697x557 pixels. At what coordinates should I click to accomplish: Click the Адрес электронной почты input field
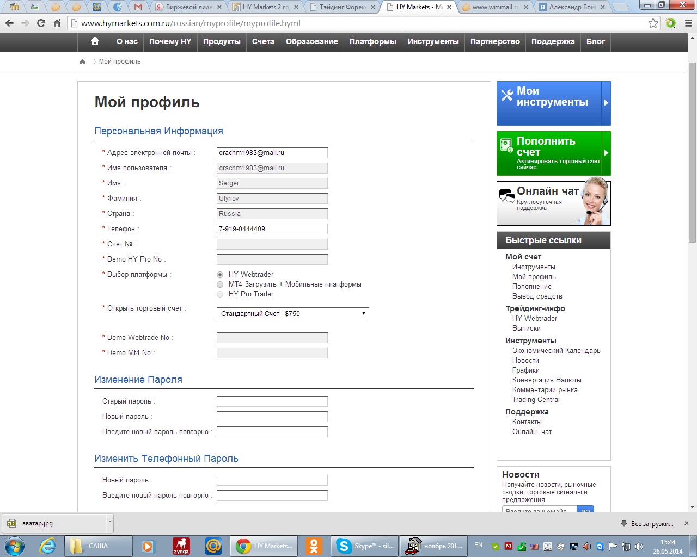pos(272,153)
